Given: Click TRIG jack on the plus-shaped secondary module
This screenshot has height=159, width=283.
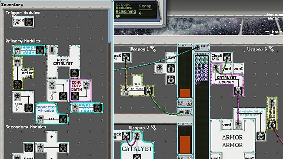Looking at the screenshot, I should 40,147.
